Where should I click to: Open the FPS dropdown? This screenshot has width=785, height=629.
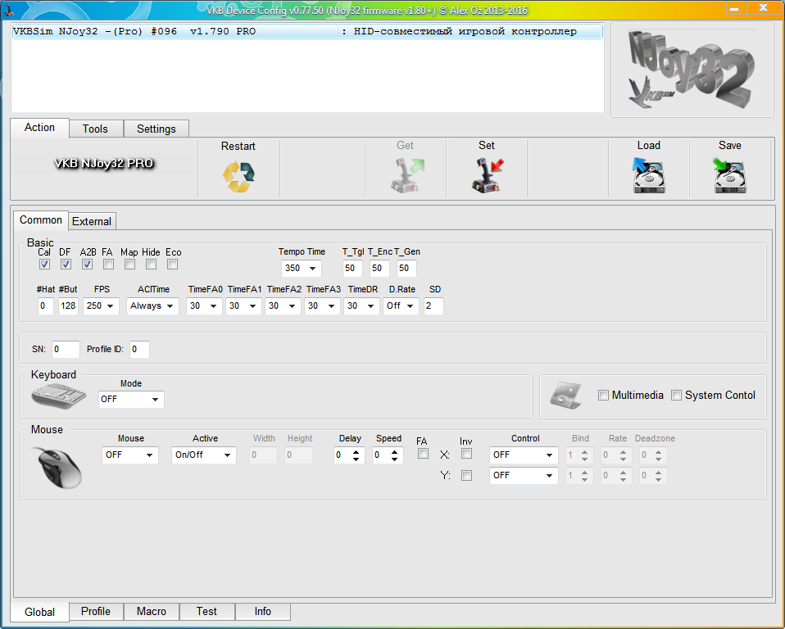(101, 305)
